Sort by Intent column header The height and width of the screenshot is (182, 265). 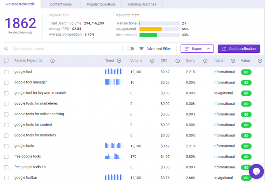point(218,61)
